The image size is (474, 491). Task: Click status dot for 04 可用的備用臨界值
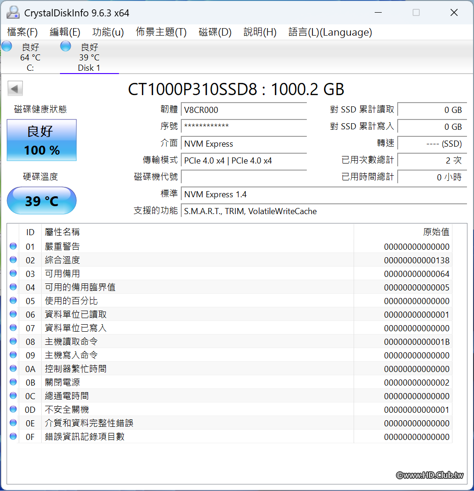pos(13,287)
